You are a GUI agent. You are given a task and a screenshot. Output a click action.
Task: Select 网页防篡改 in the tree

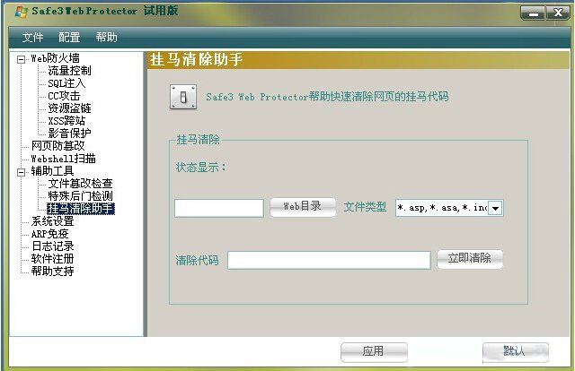click(x=57, y=145)
